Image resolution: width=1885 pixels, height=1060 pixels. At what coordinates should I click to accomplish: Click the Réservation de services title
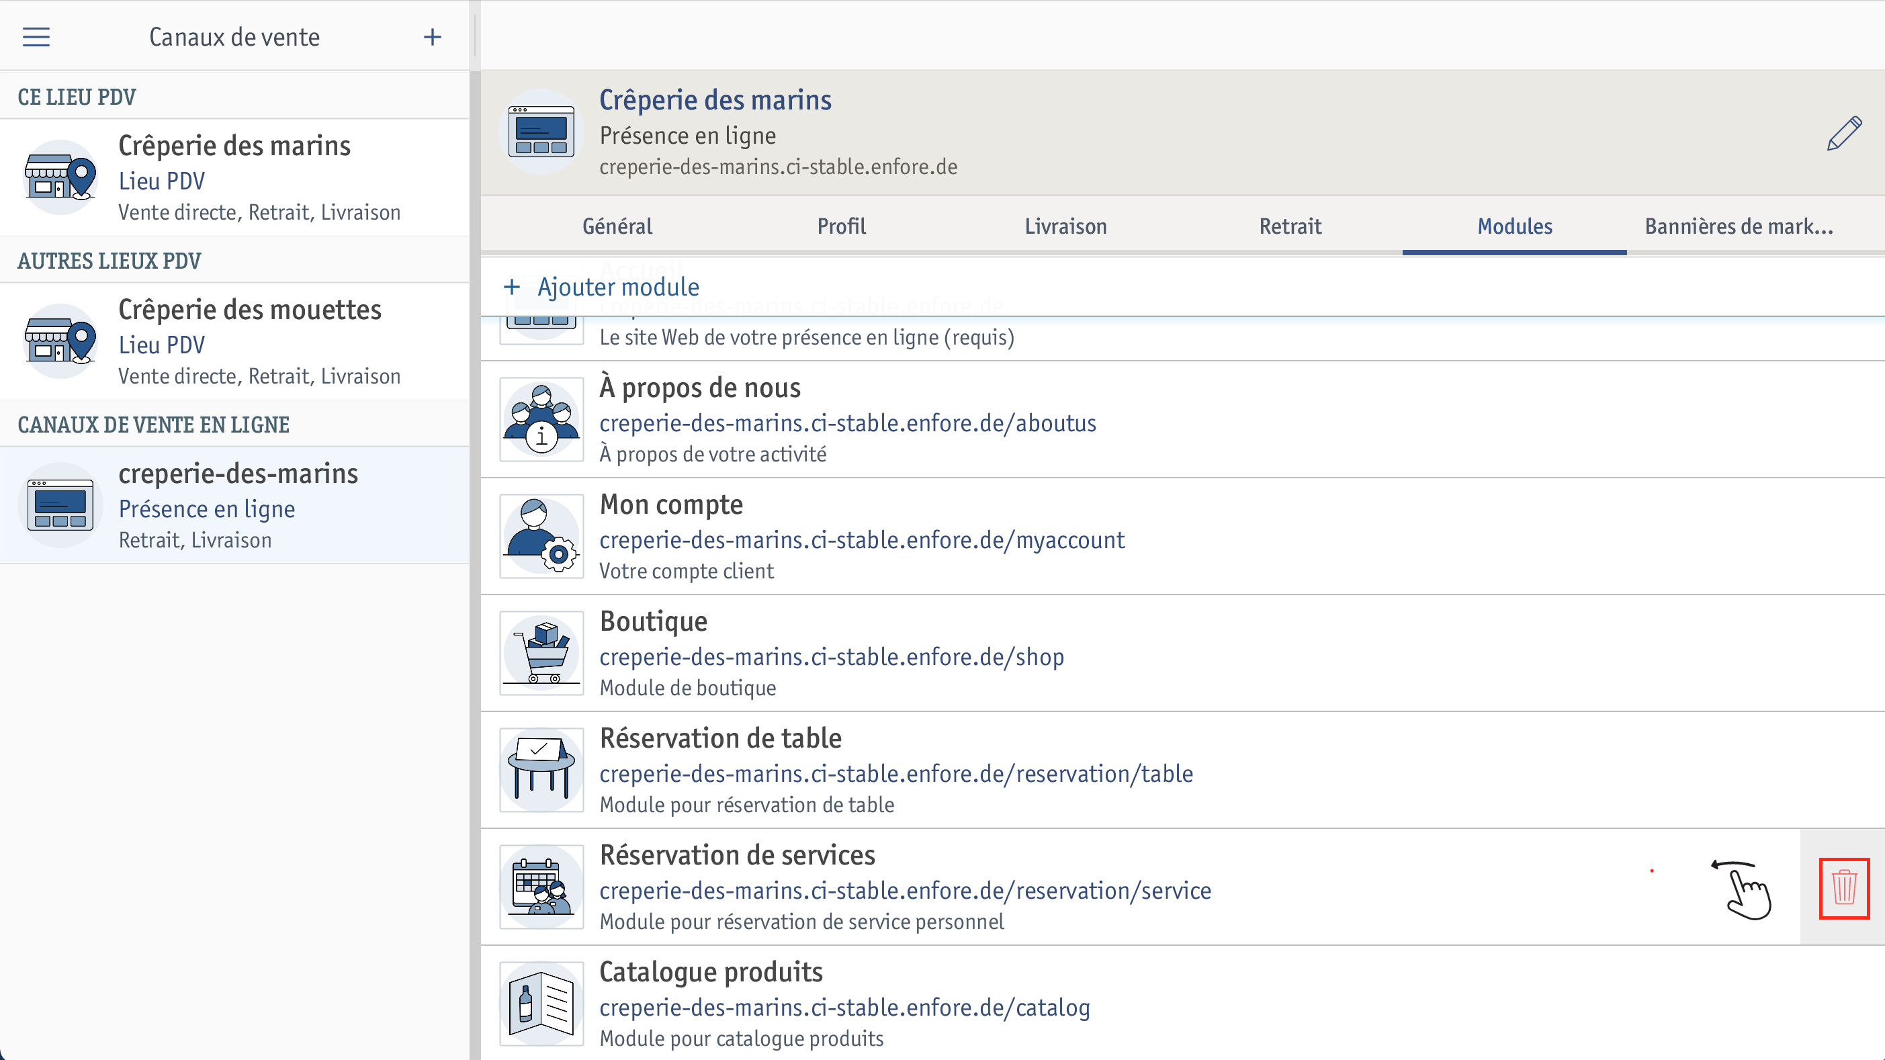coord(737,855)
